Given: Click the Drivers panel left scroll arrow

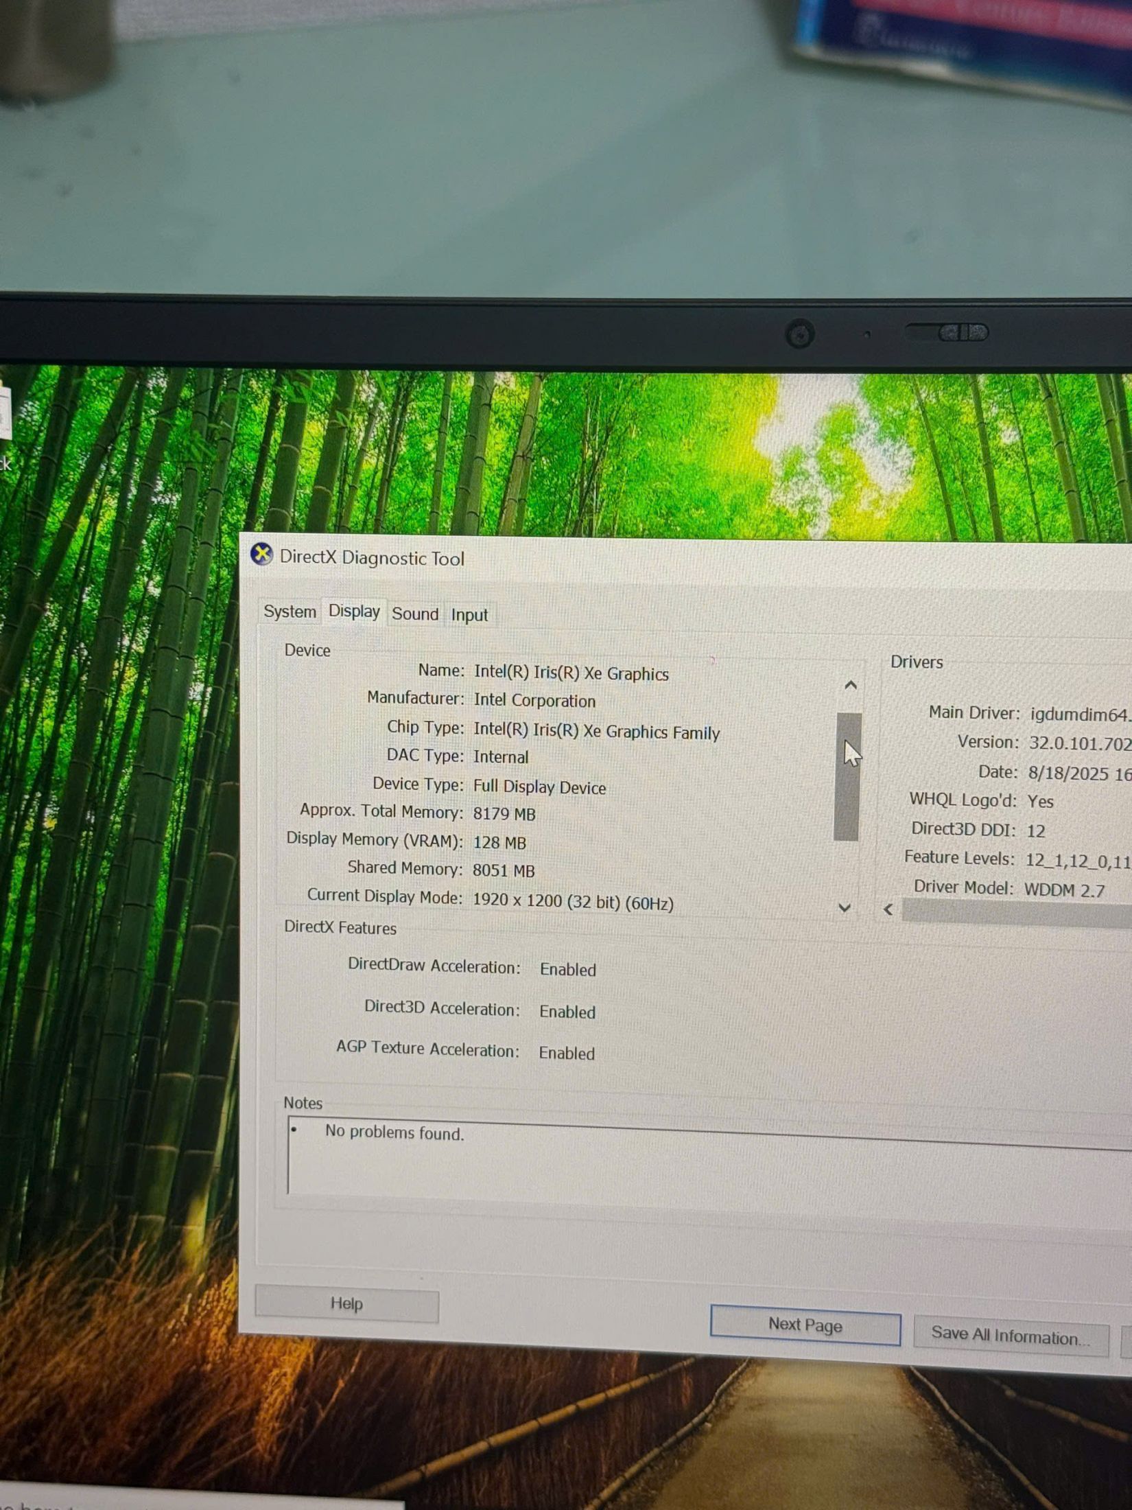Looking at the screenshot, I should click(888, 909).
